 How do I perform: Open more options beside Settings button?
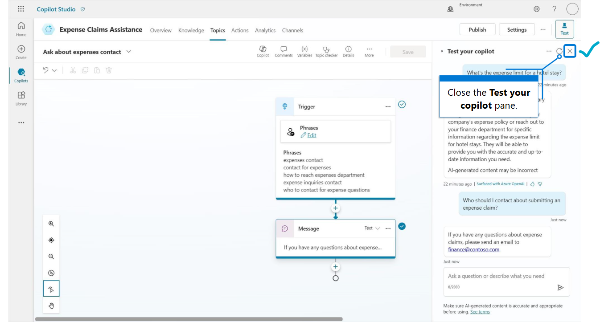543,29
